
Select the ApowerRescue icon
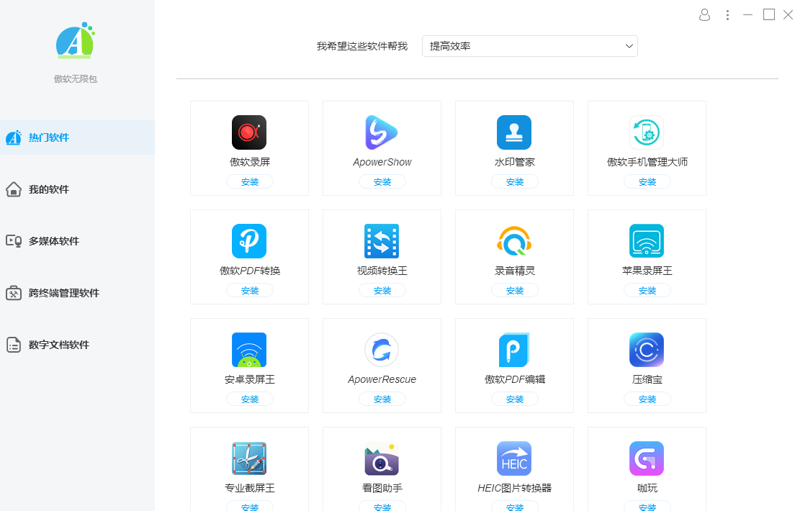point(382,350)
